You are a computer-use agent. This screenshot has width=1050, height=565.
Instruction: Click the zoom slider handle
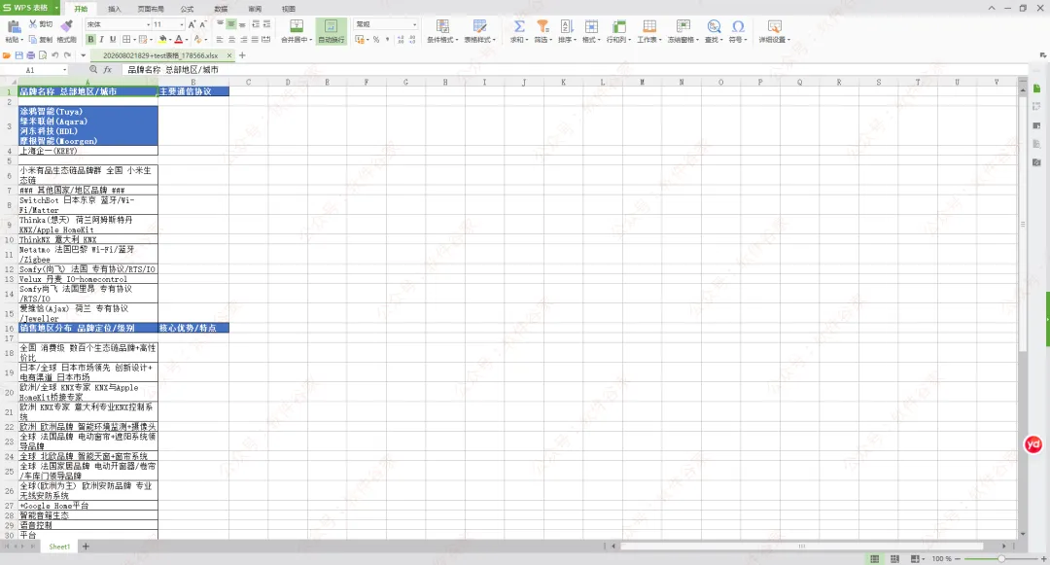pyautogui.click(x=1001, y=558)
